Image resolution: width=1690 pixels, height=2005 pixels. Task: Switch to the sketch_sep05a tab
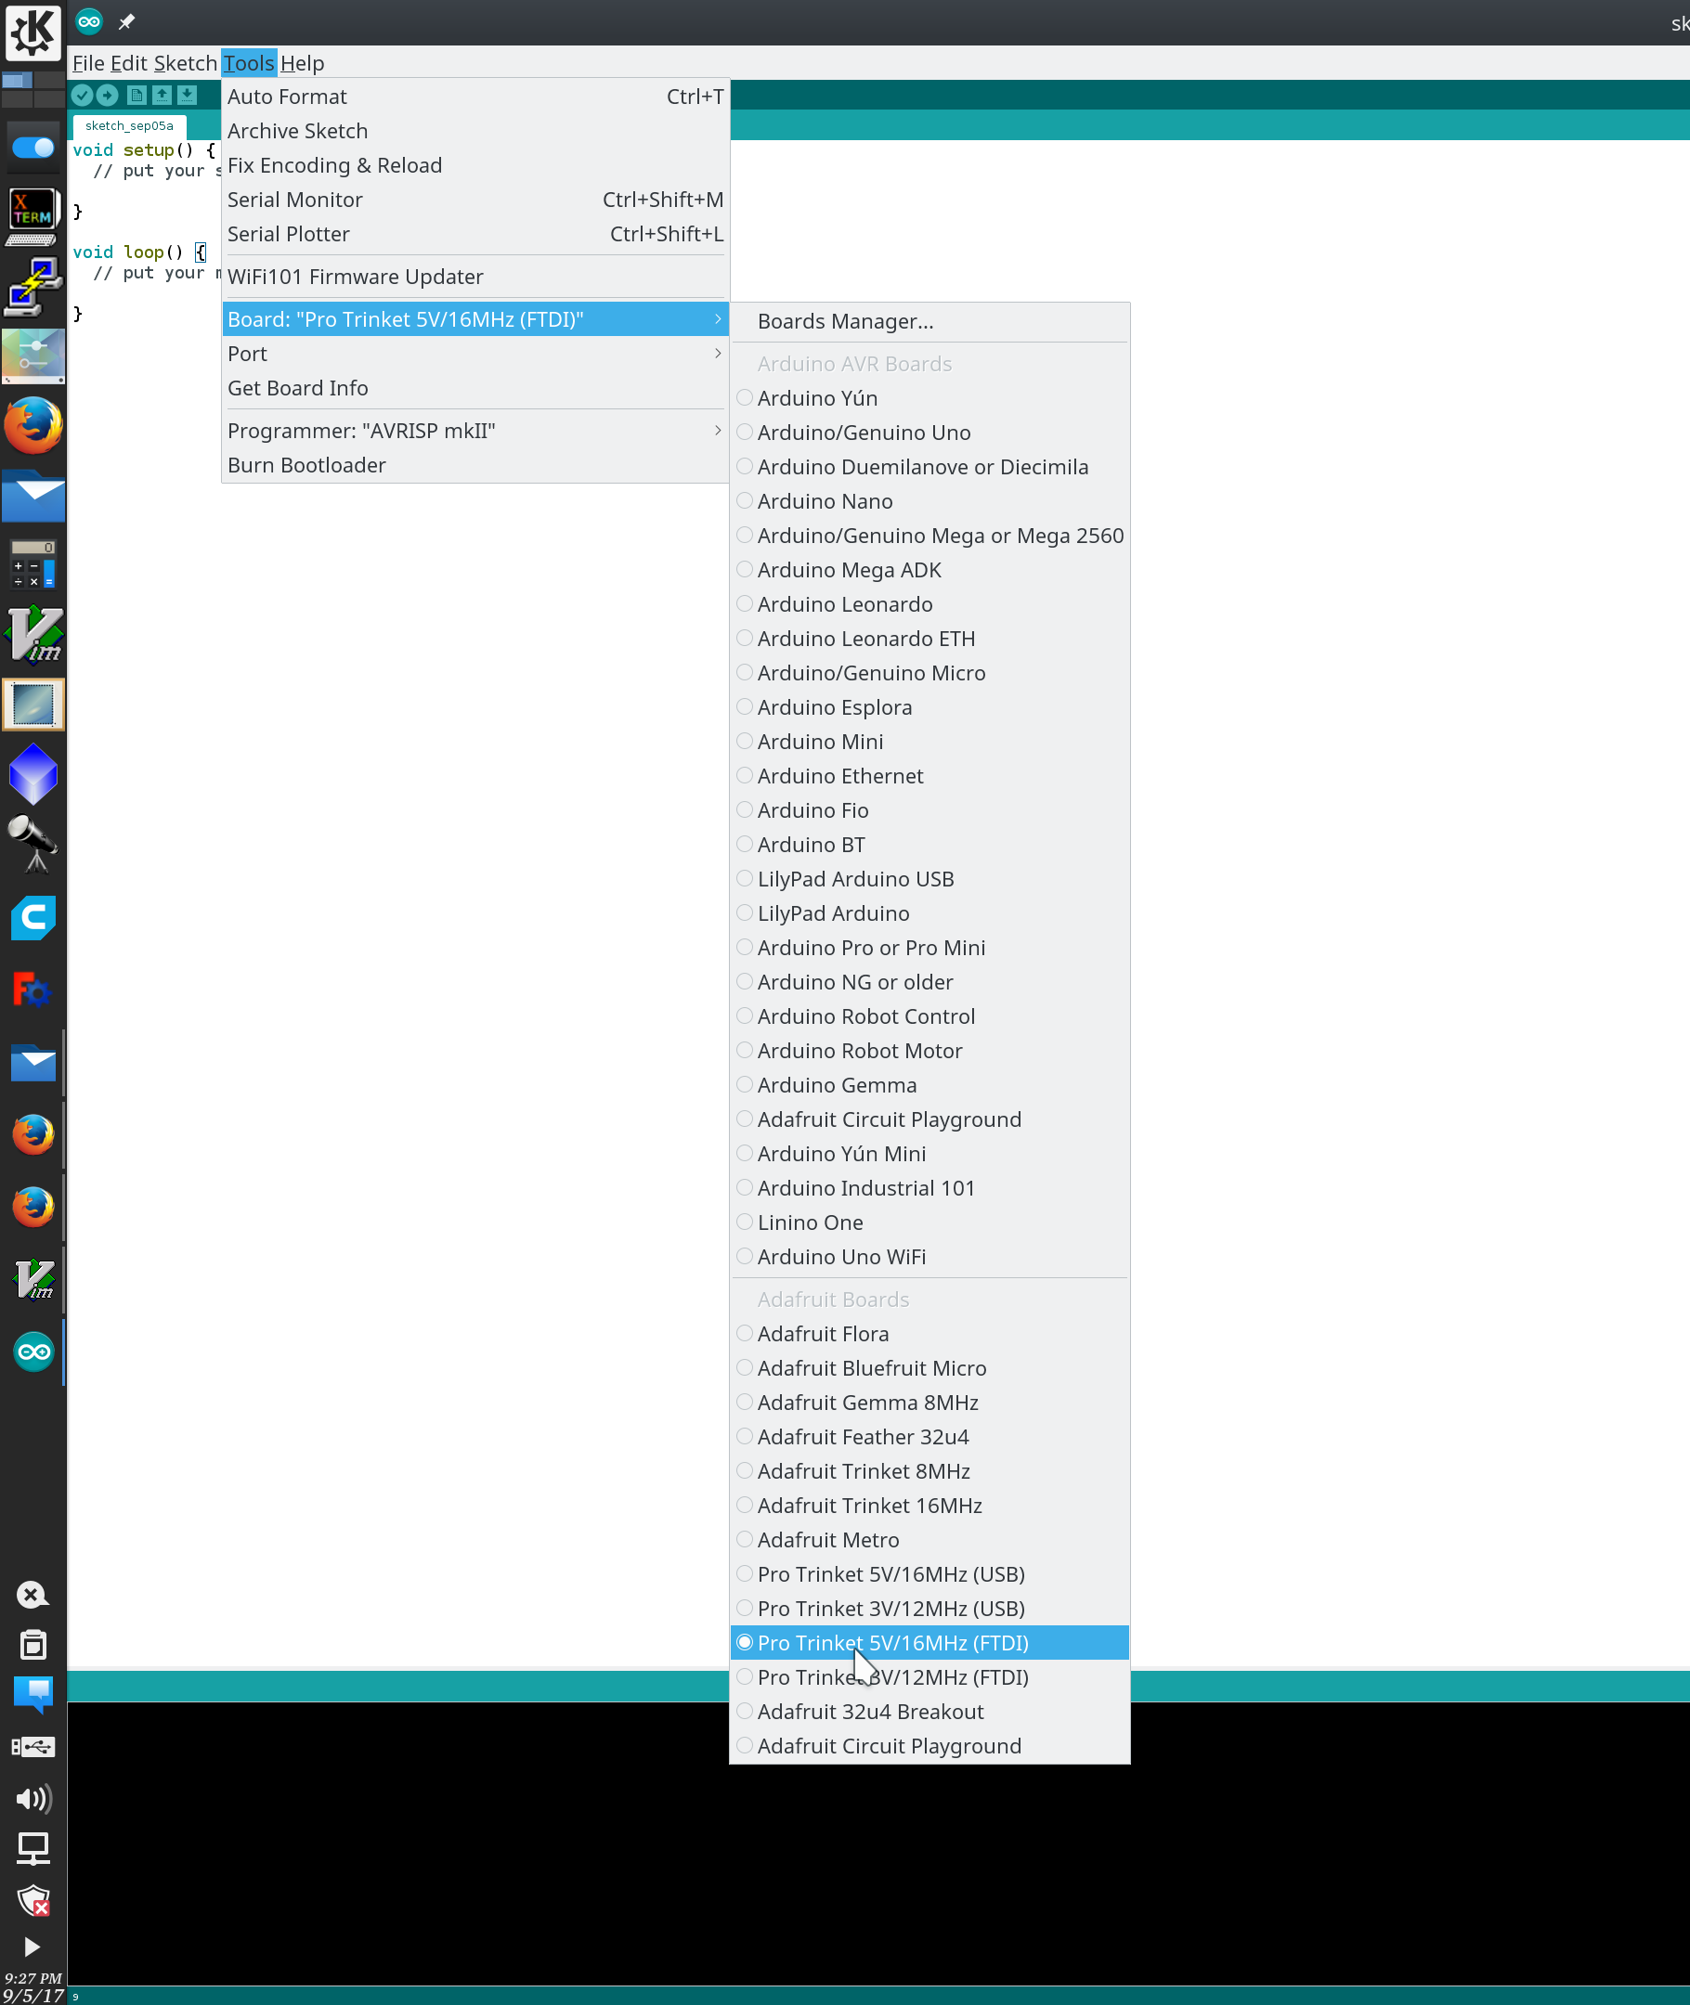coord(129,125)
